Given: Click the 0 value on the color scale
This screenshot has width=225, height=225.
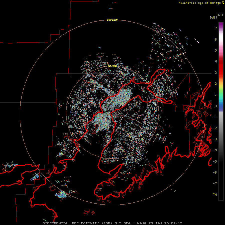Looking at the screenshot, I should 216,106.
